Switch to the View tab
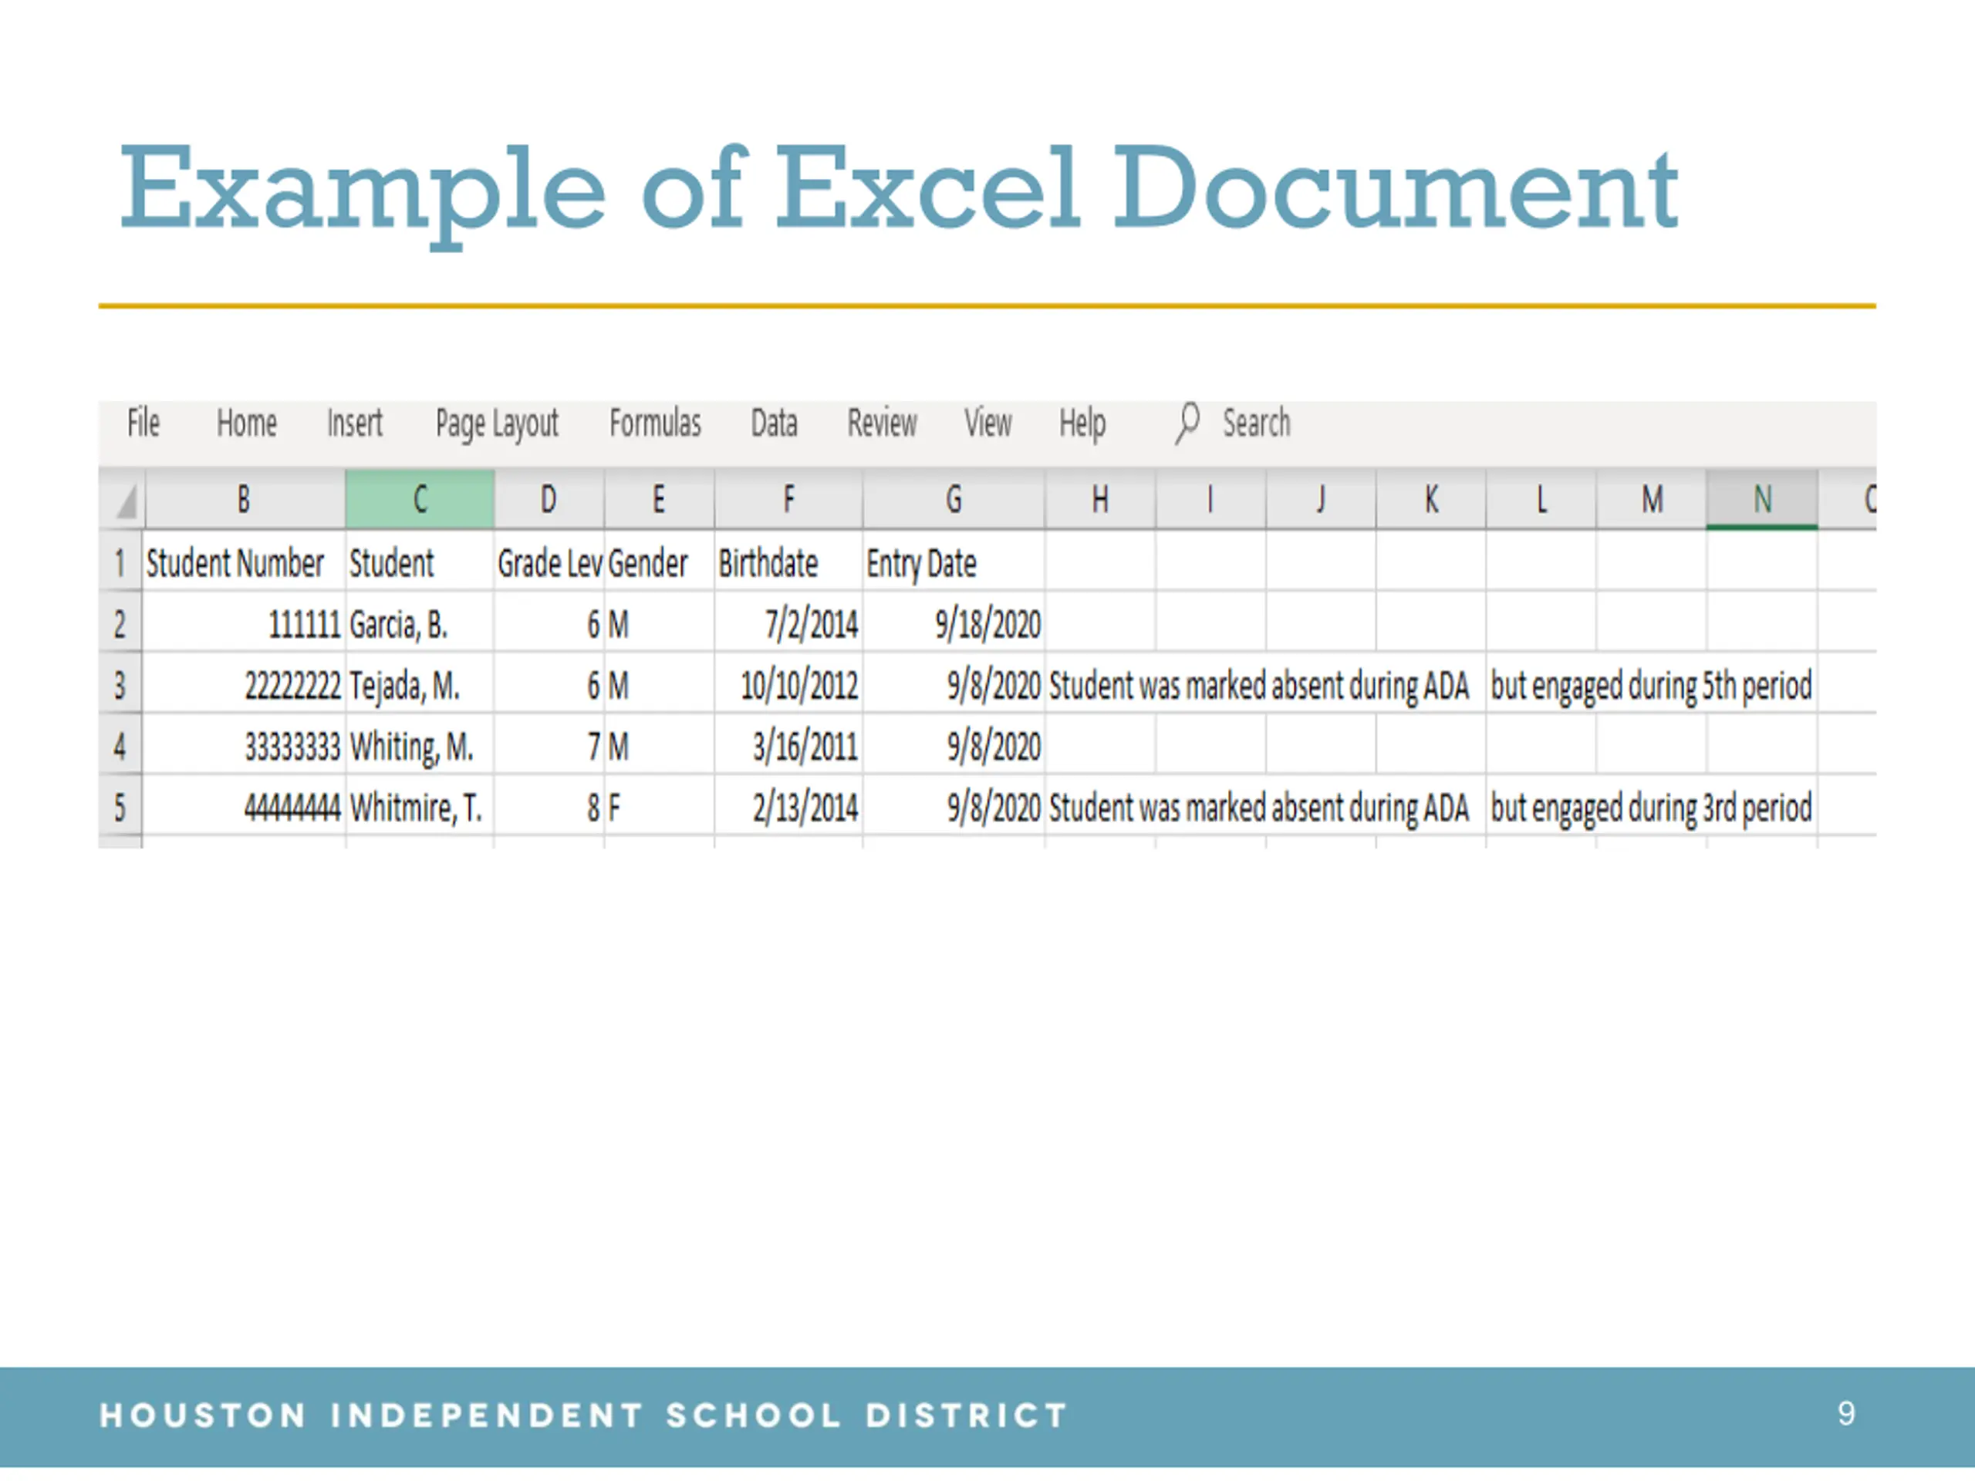This screenshot has height=1481, width=1975. 987,423
